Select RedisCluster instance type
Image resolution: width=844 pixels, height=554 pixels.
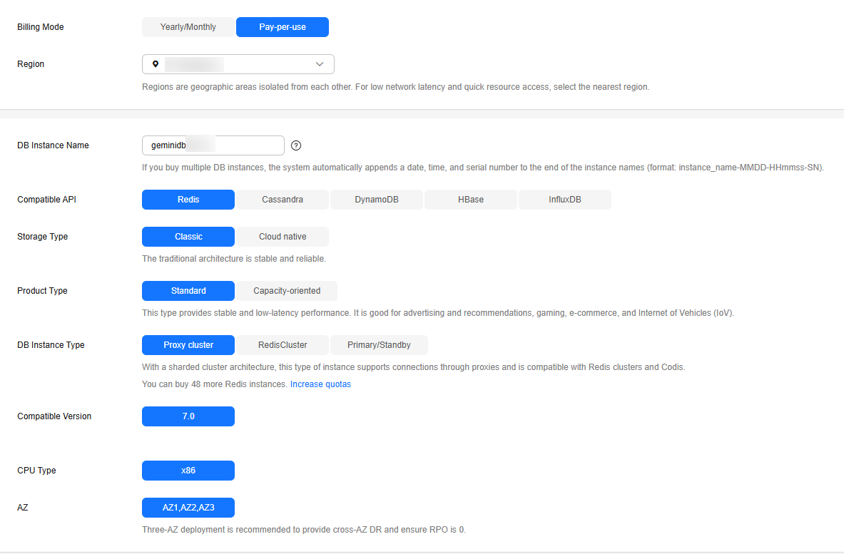pos(283,345)
